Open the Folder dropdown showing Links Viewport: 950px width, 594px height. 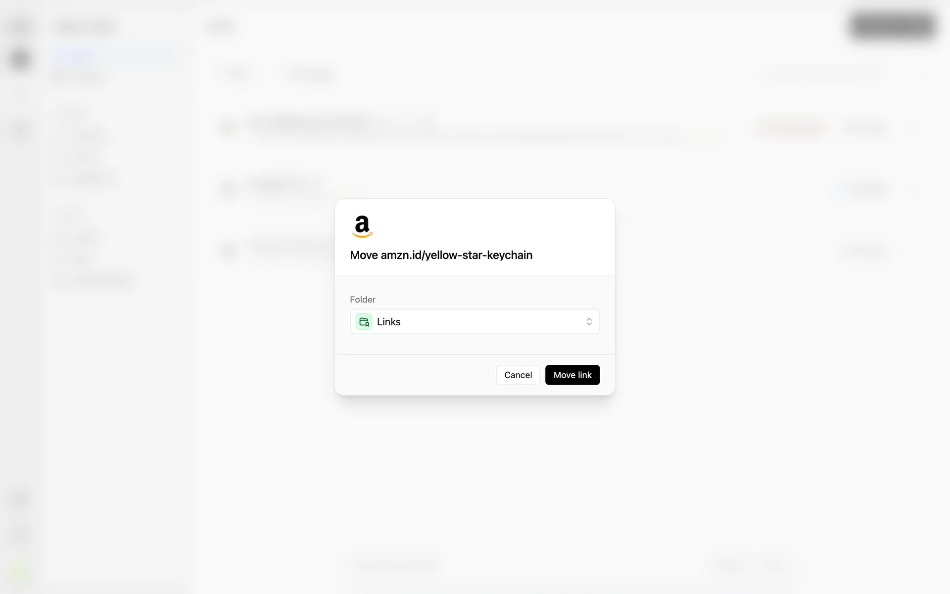click(475, 322)
